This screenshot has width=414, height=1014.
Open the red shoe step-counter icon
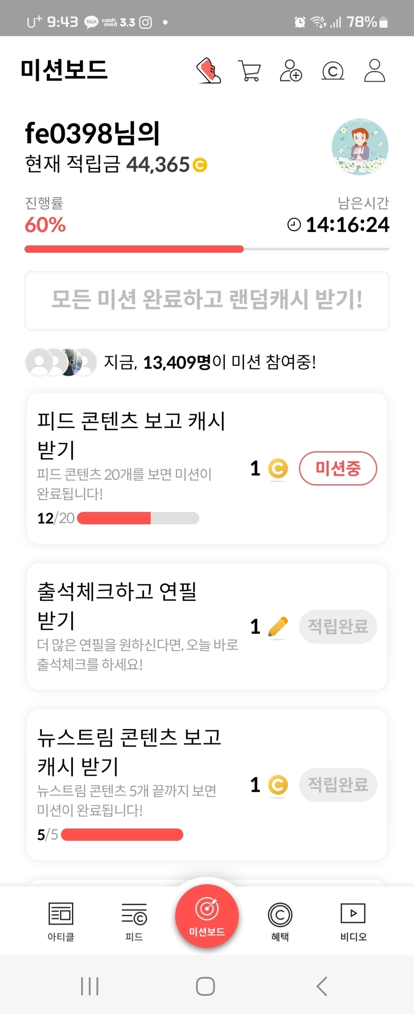click(208, 70)
